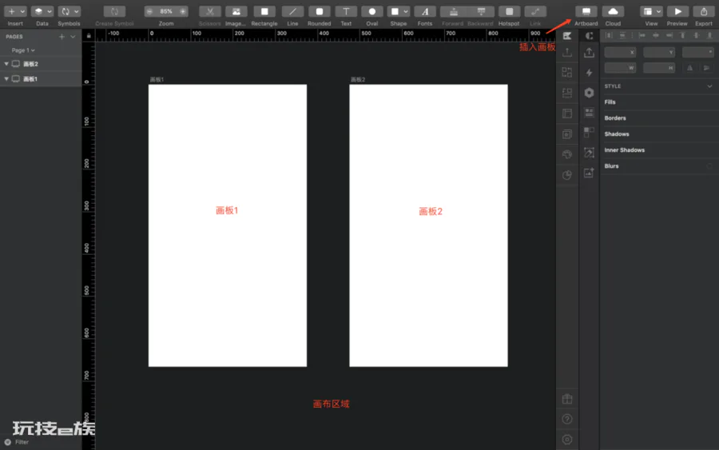
Task: Open the Symbols dropdown in toolbar
Action: pos(69,11)
